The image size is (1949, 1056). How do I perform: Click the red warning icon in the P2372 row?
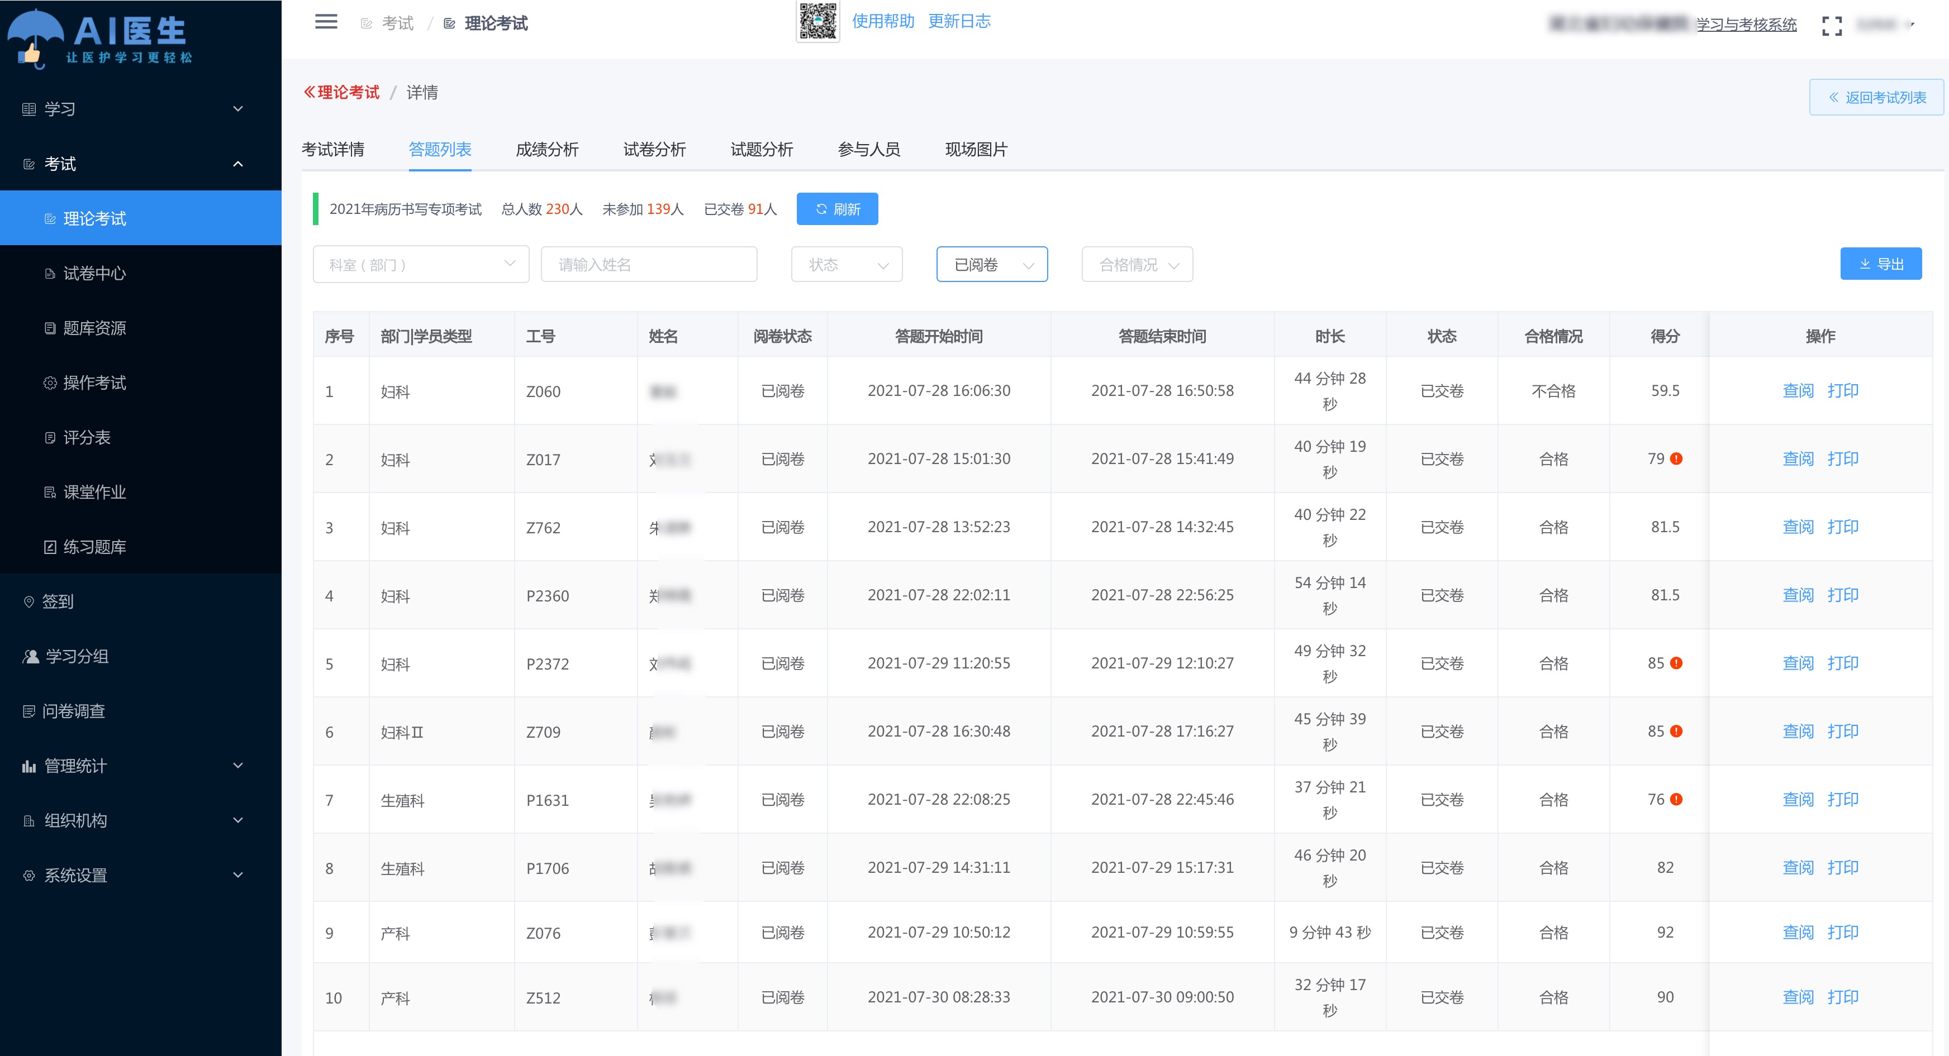pos(1676,663)
